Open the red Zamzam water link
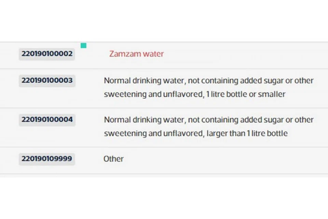Viewport: 328px width, 219px height. tap(136, 54)
